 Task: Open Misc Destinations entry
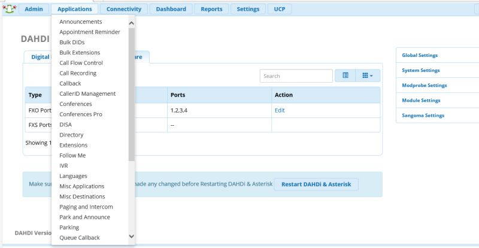(x=83, y=196)
